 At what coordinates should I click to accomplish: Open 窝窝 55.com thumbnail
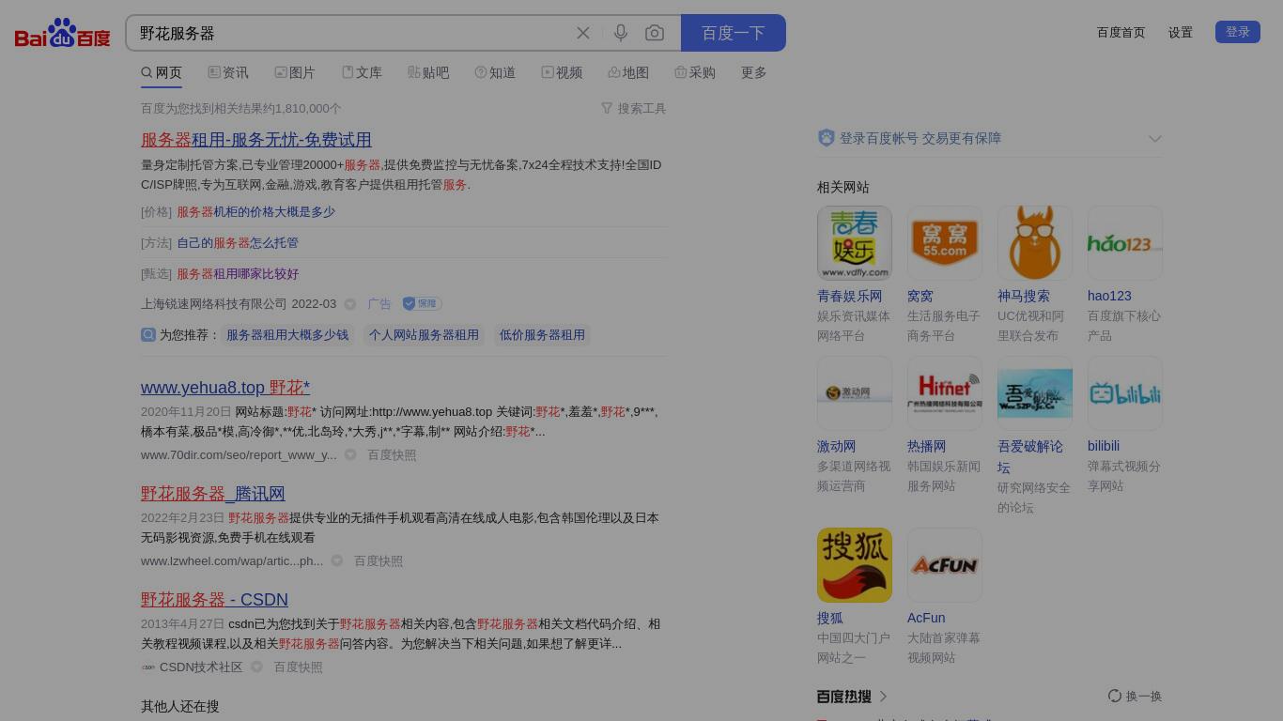pyautogui.click(x=945, y=243)
